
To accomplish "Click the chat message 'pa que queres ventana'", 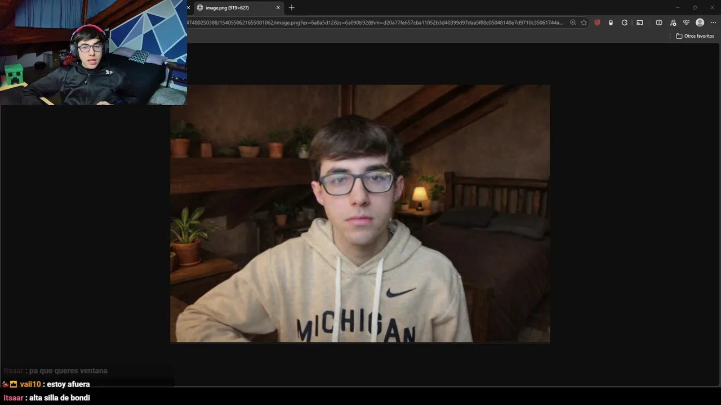I will coord(68,371).
